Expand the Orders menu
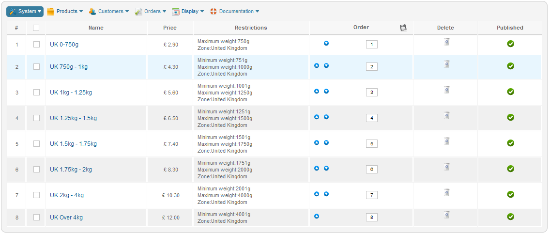 (x=151, y=12)
